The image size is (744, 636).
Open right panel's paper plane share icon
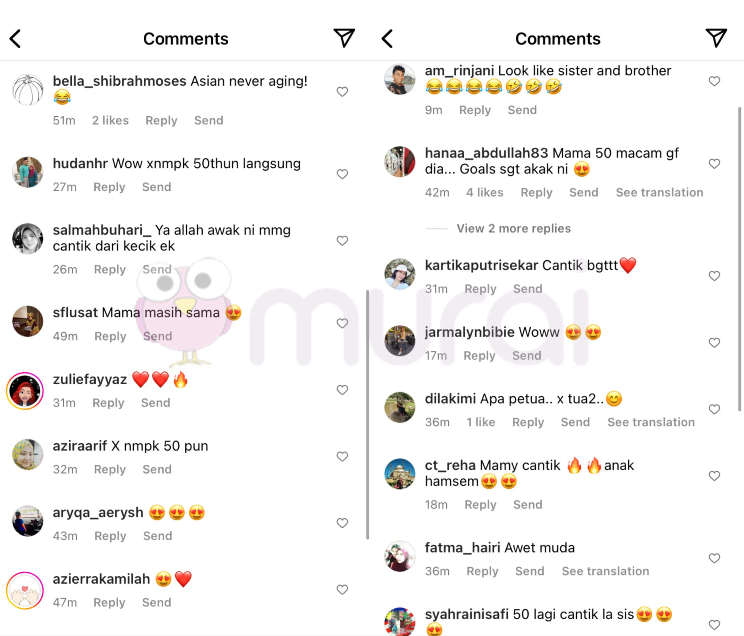tap(716, 38)
